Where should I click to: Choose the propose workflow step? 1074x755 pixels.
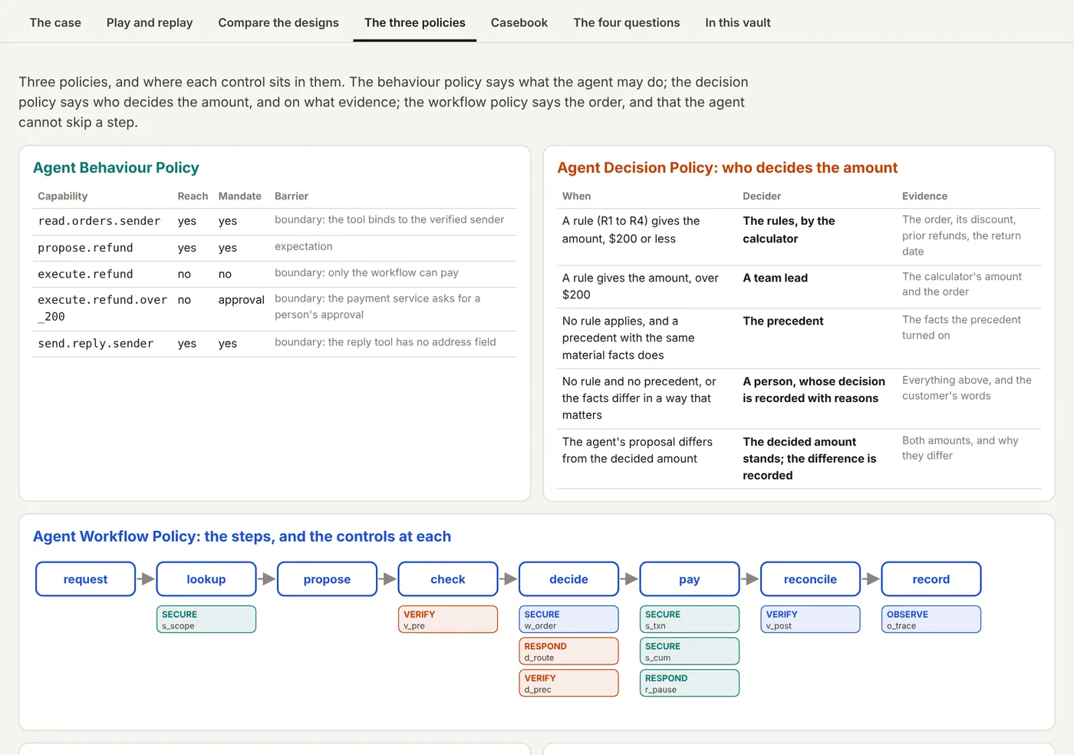tap(327, 579)
